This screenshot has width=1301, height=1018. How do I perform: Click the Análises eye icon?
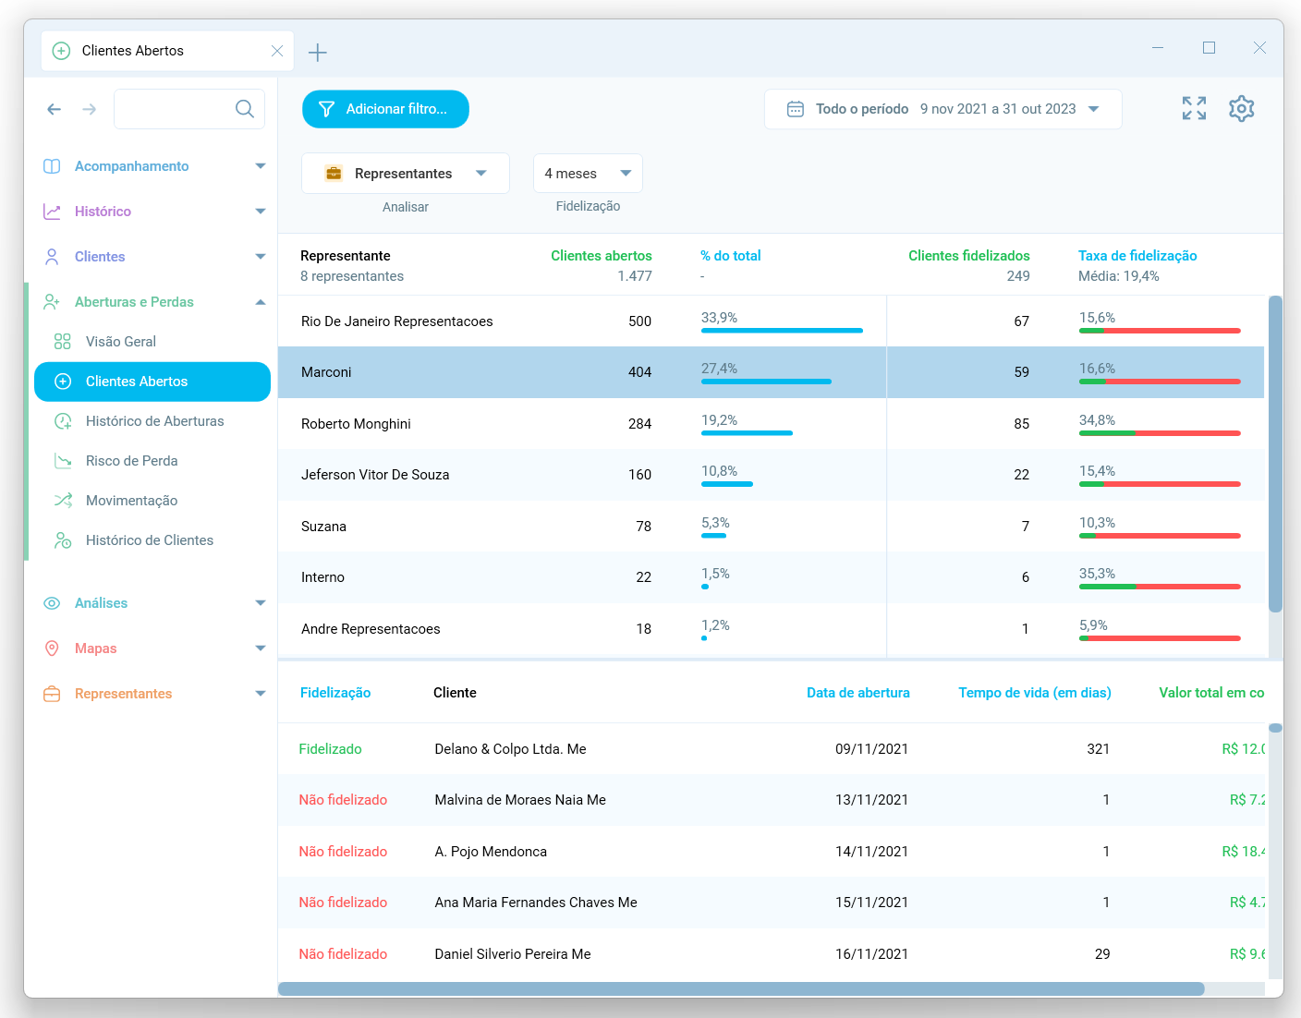click(x=52, y=603)
